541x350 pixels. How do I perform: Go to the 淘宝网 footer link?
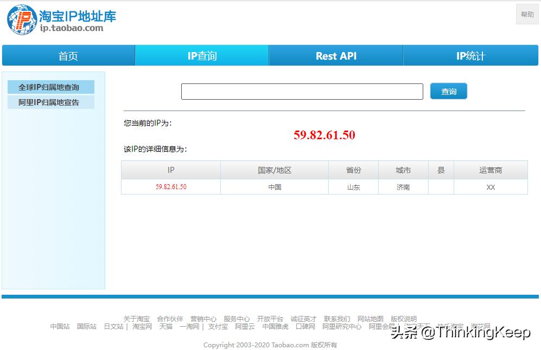[x=141, y=327]
